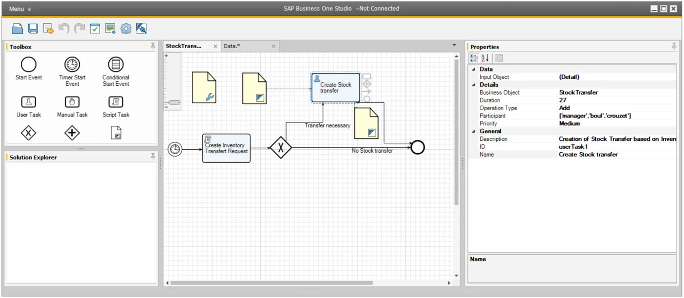
Task: Edit the Name value Create Stock transfer
Action: (617, 154)
